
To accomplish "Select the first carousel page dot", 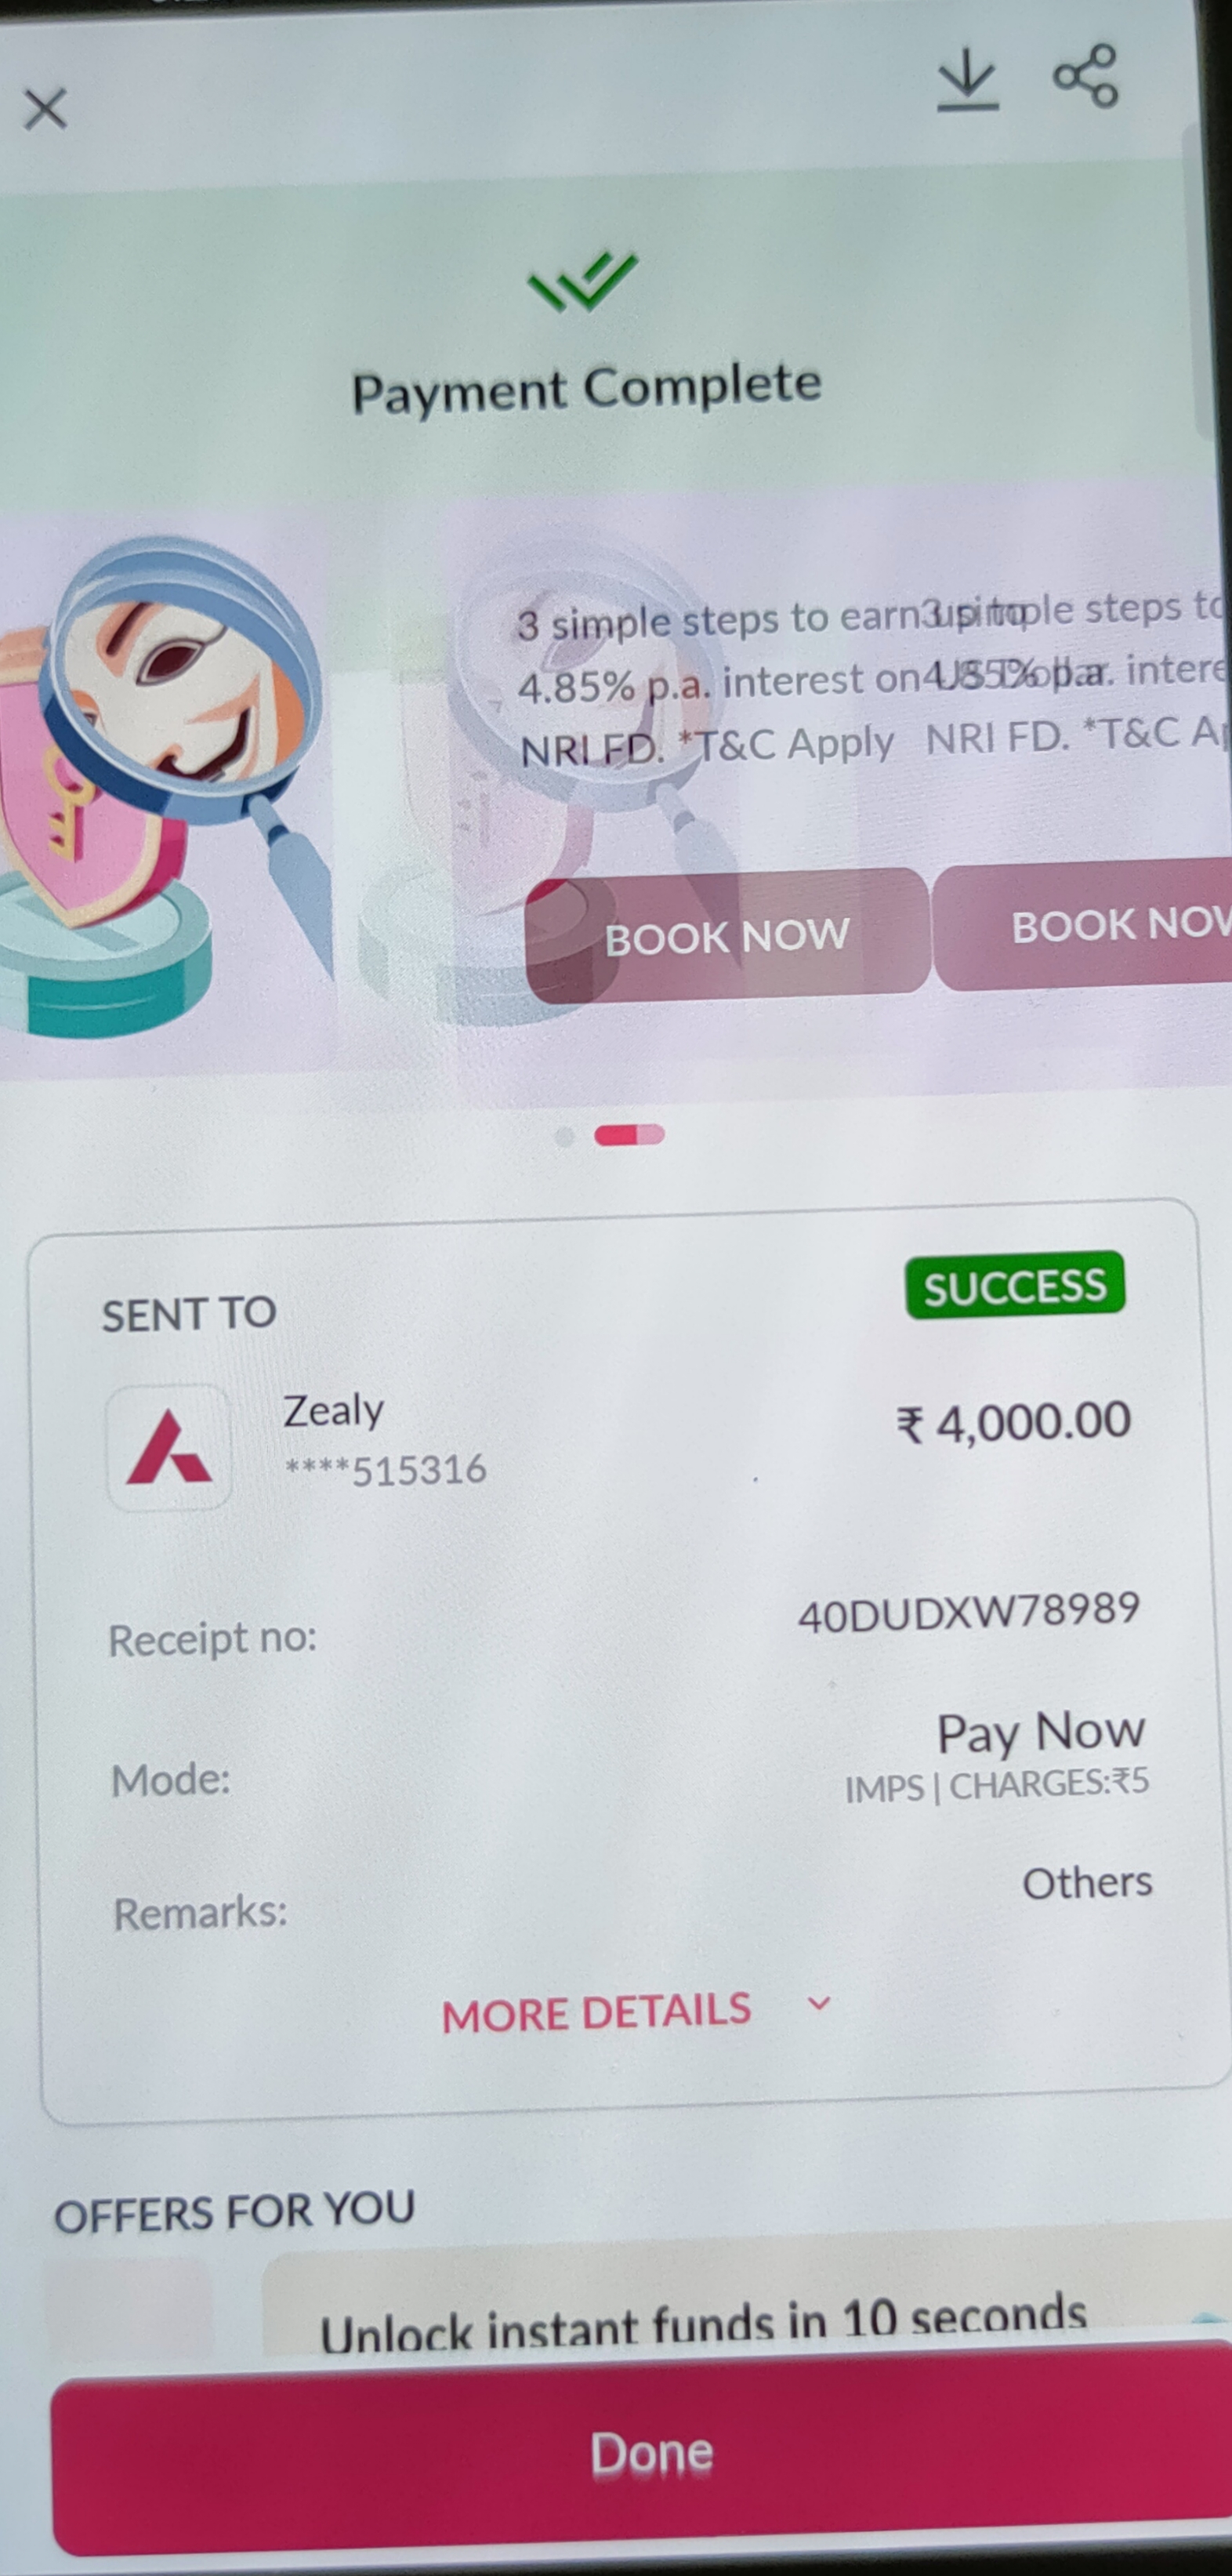I will 564,1136.
